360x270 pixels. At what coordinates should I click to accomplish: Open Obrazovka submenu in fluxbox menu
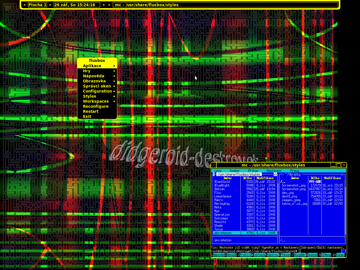coord(97,81)
